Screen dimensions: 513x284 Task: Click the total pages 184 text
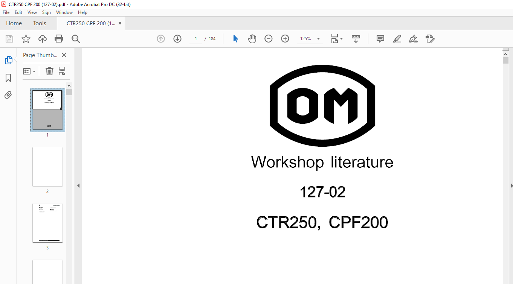[212, 39]
